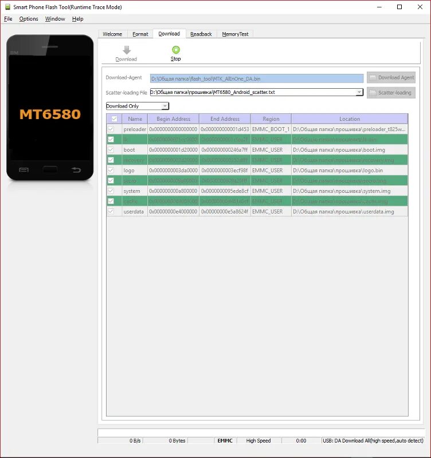Toggle the preloader row checkbox
Screen dimensions: 431x458
point(111,129)
